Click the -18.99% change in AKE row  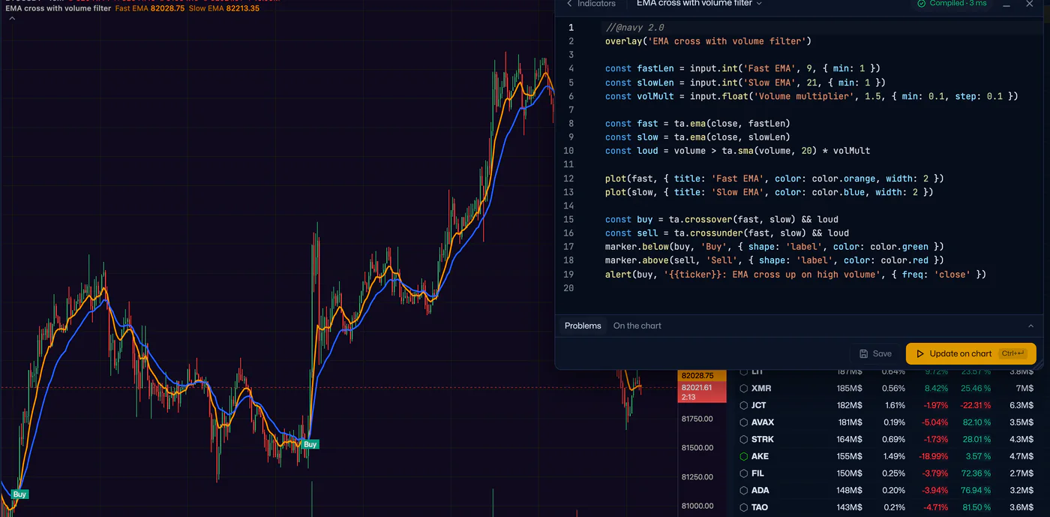934,456
